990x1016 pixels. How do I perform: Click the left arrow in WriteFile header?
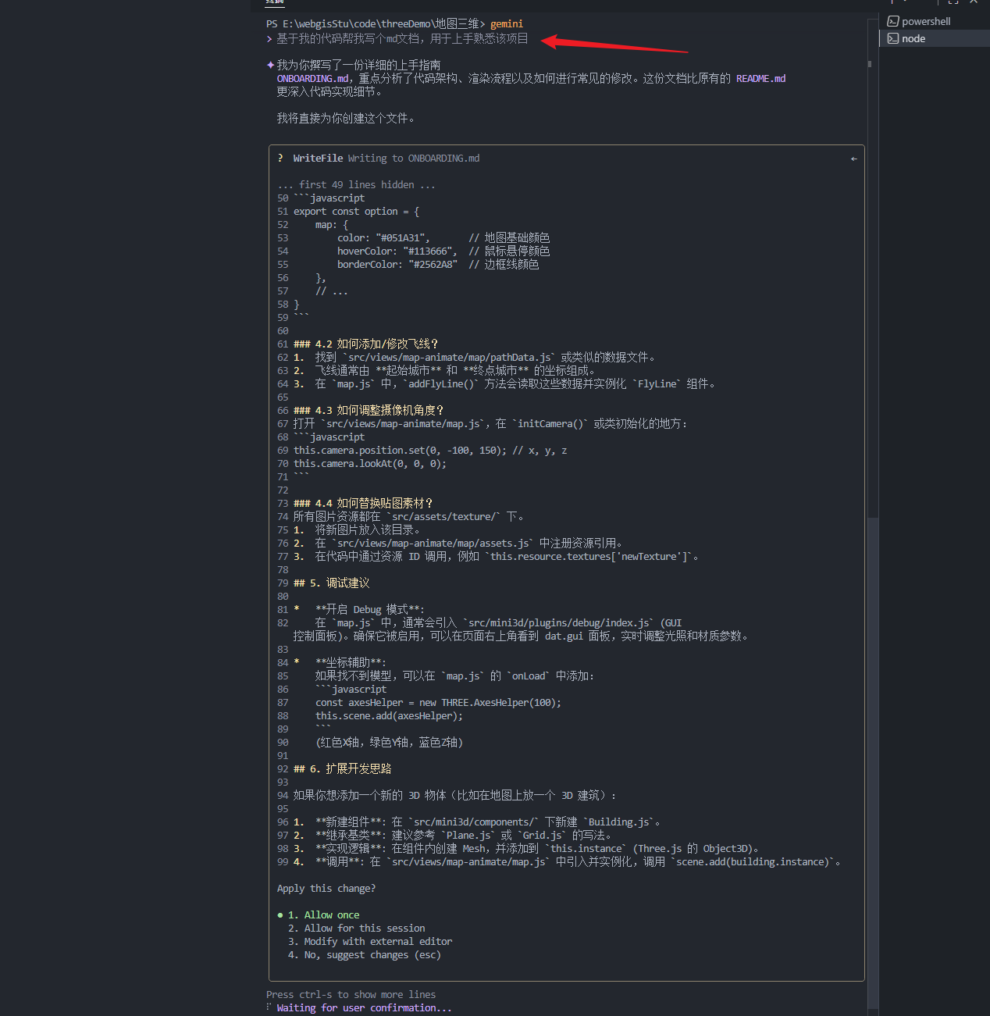(x=853, y=159)
